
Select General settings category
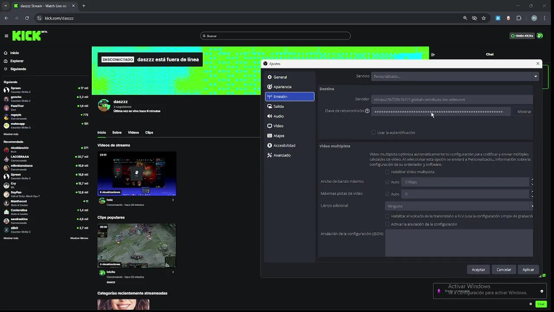pyautogui.click(x=290, y=77)
